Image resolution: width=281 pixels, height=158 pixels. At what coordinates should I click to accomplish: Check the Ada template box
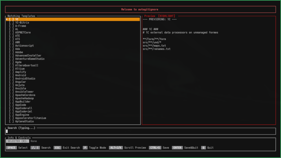coord(11,49)
